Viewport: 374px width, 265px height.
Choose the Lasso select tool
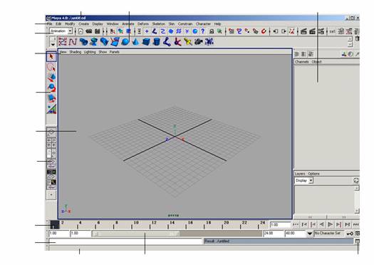coord(51,67)
